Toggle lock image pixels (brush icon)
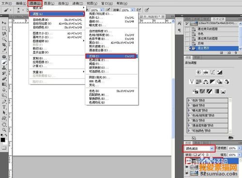 [199, 155]
